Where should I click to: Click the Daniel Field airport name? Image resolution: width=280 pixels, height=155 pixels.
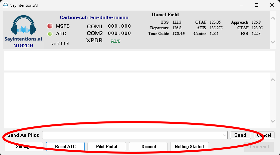pos(165,15)
